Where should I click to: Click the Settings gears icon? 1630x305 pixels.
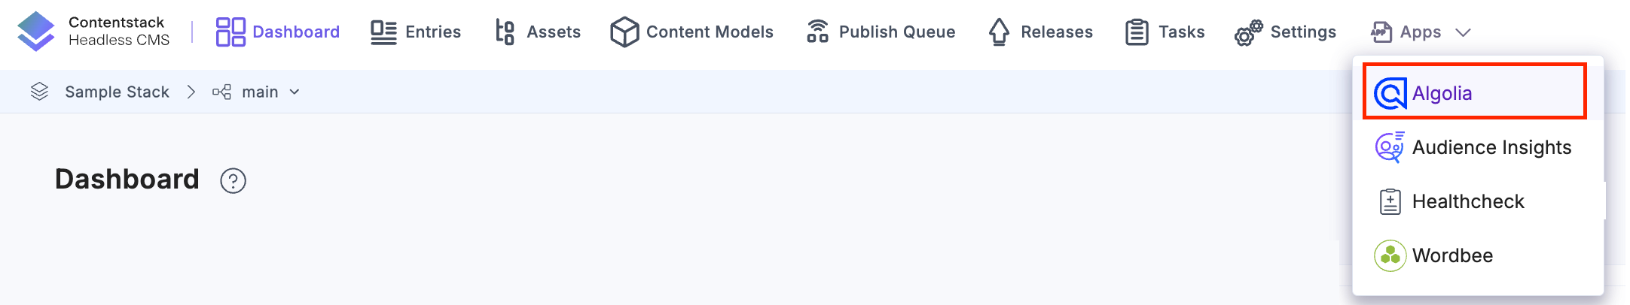[x=1248, y=32]
